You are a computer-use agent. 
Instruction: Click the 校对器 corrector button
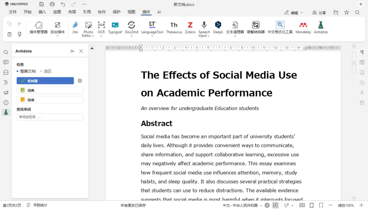click(x=45, y=81)
